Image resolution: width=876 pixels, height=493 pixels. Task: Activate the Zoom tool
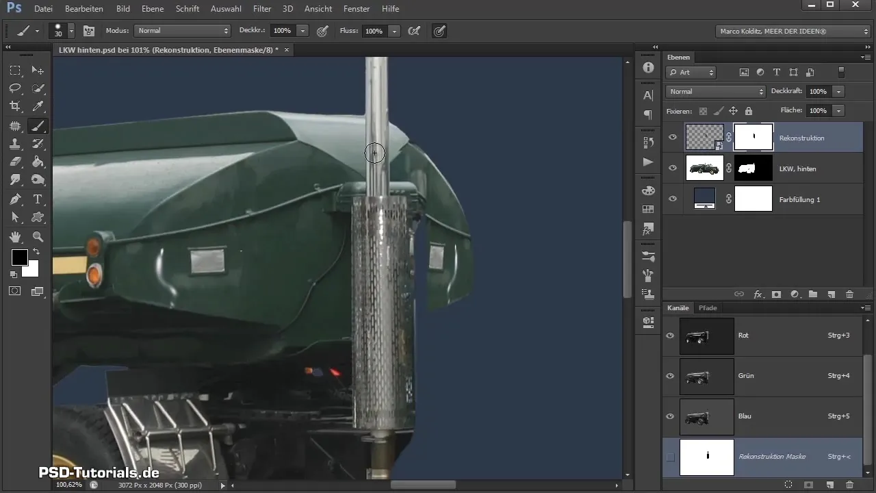38,237
